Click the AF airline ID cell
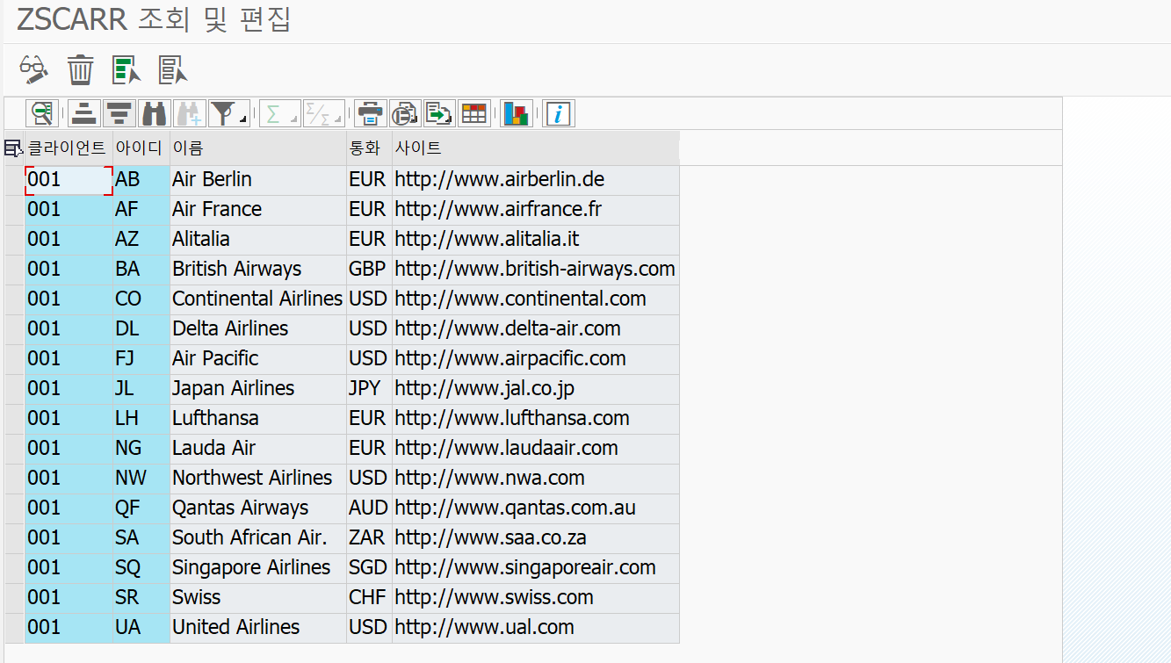 tap(141, 210)
